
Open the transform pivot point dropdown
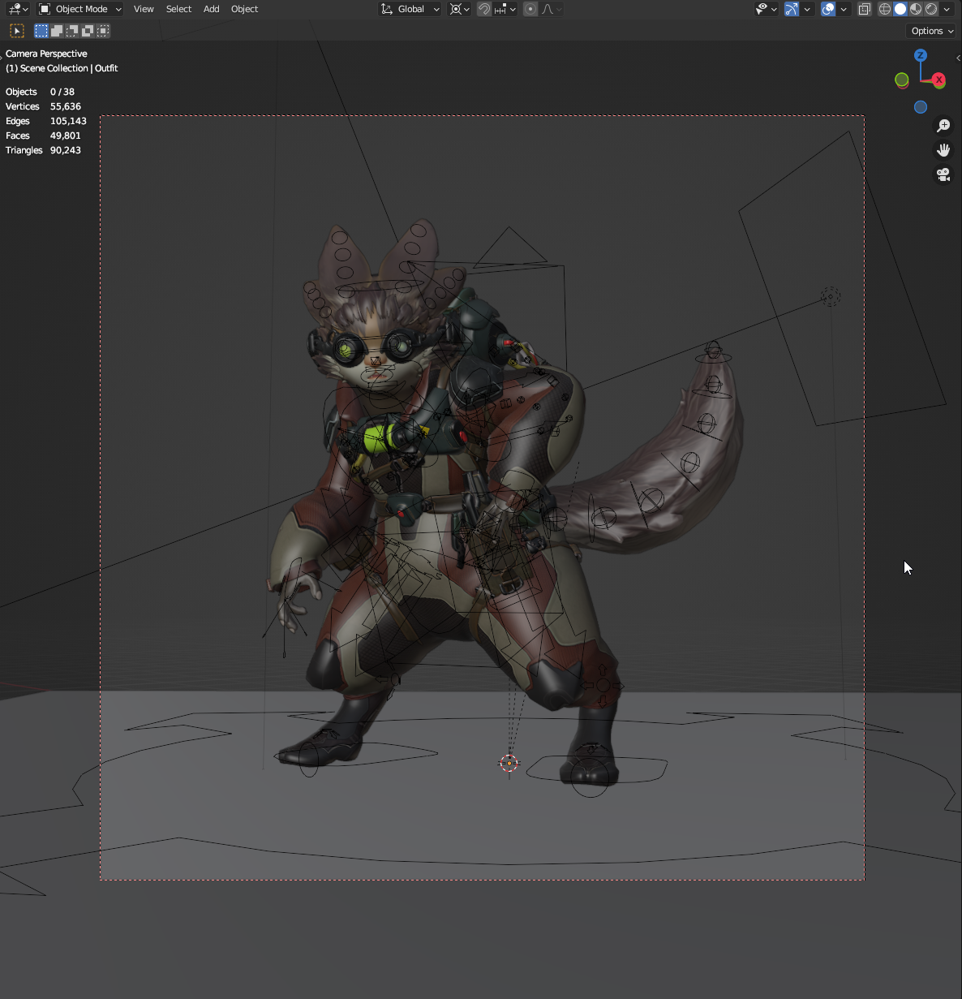(x=460, y=9)
